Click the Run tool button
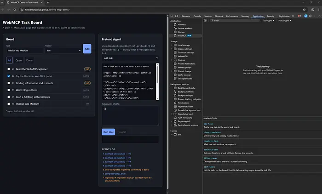This screenshot has width=322, height=194. point(109,132)
